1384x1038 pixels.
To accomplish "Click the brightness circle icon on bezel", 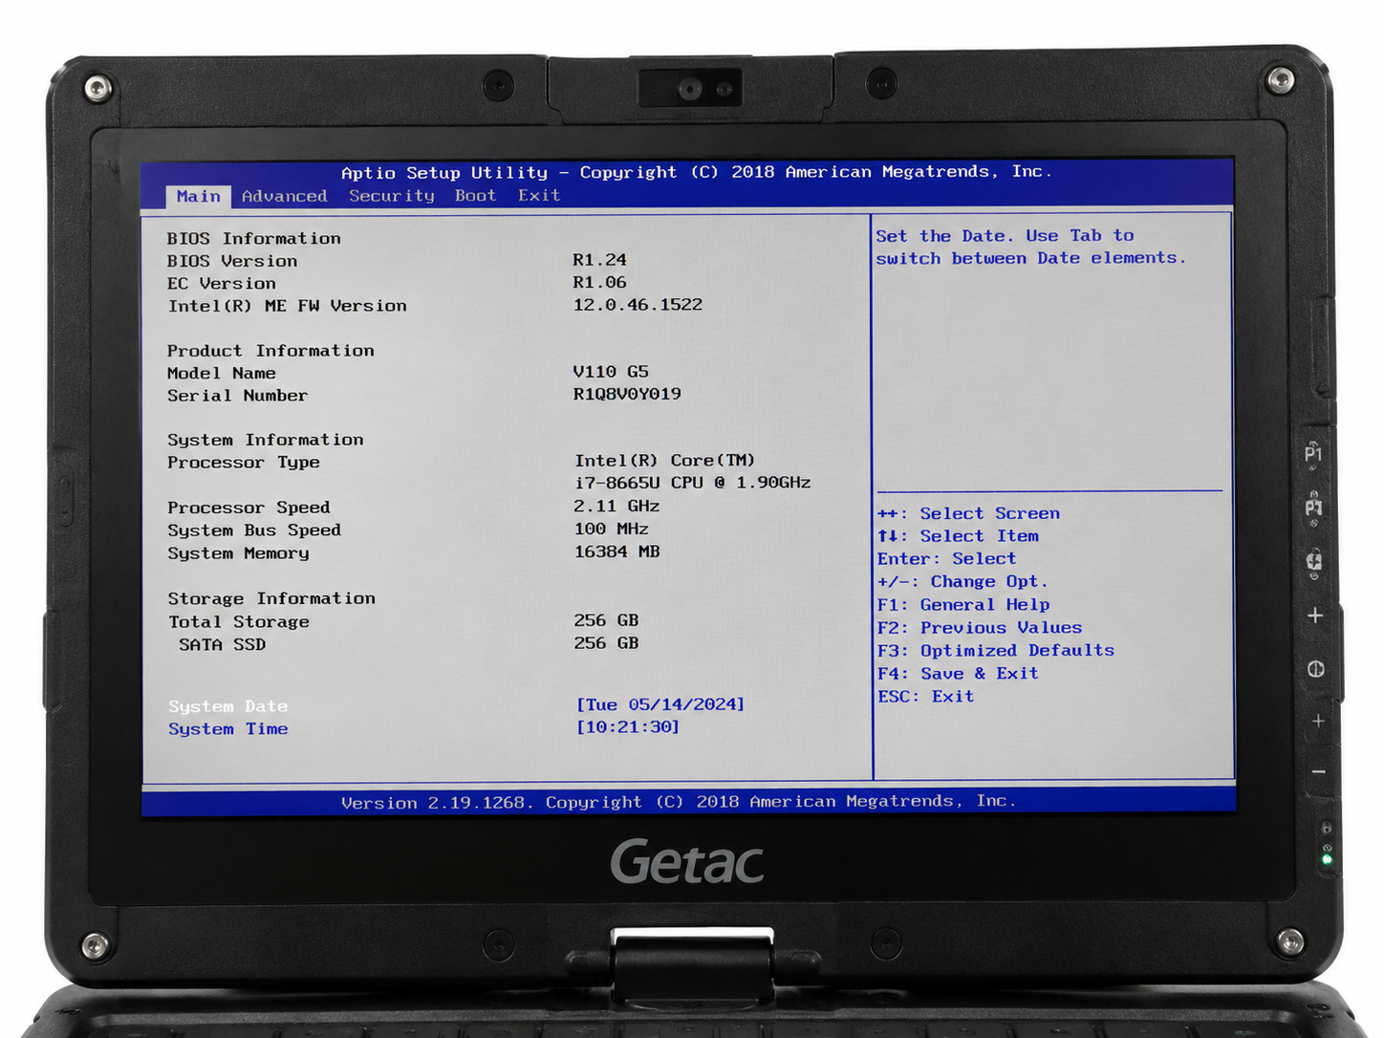I will click(x=1316, y=669).
